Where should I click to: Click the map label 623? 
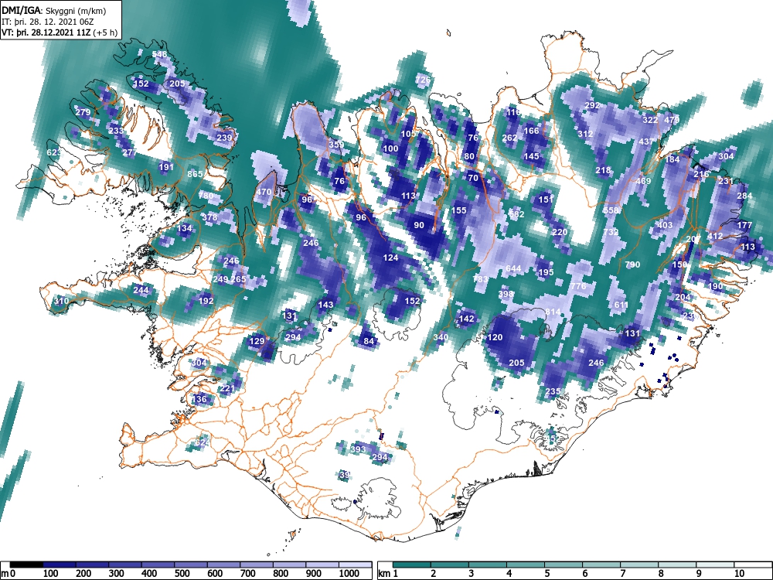pos(54,152)
